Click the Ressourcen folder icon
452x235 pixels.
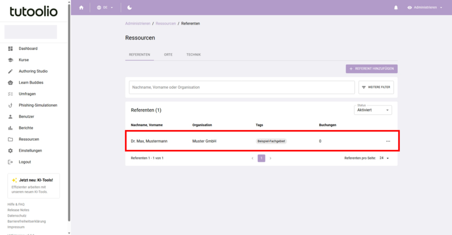pyautogui.click(x=11, y=139)
